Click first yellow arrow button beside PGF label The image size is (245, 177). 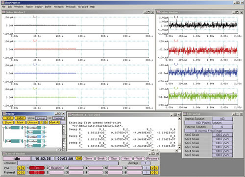point(19,168)
